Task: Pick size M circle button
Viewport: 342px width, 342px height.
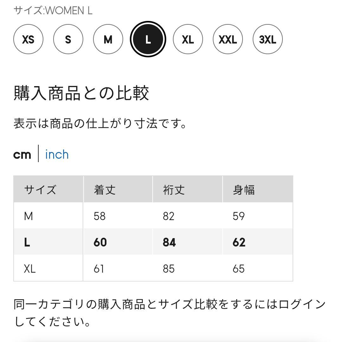Action: 108,39
